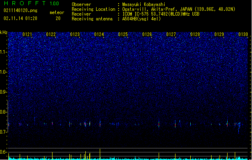Click the 0121 time marker
Viewport: 252px width, 160px height.
click(27, 34)
